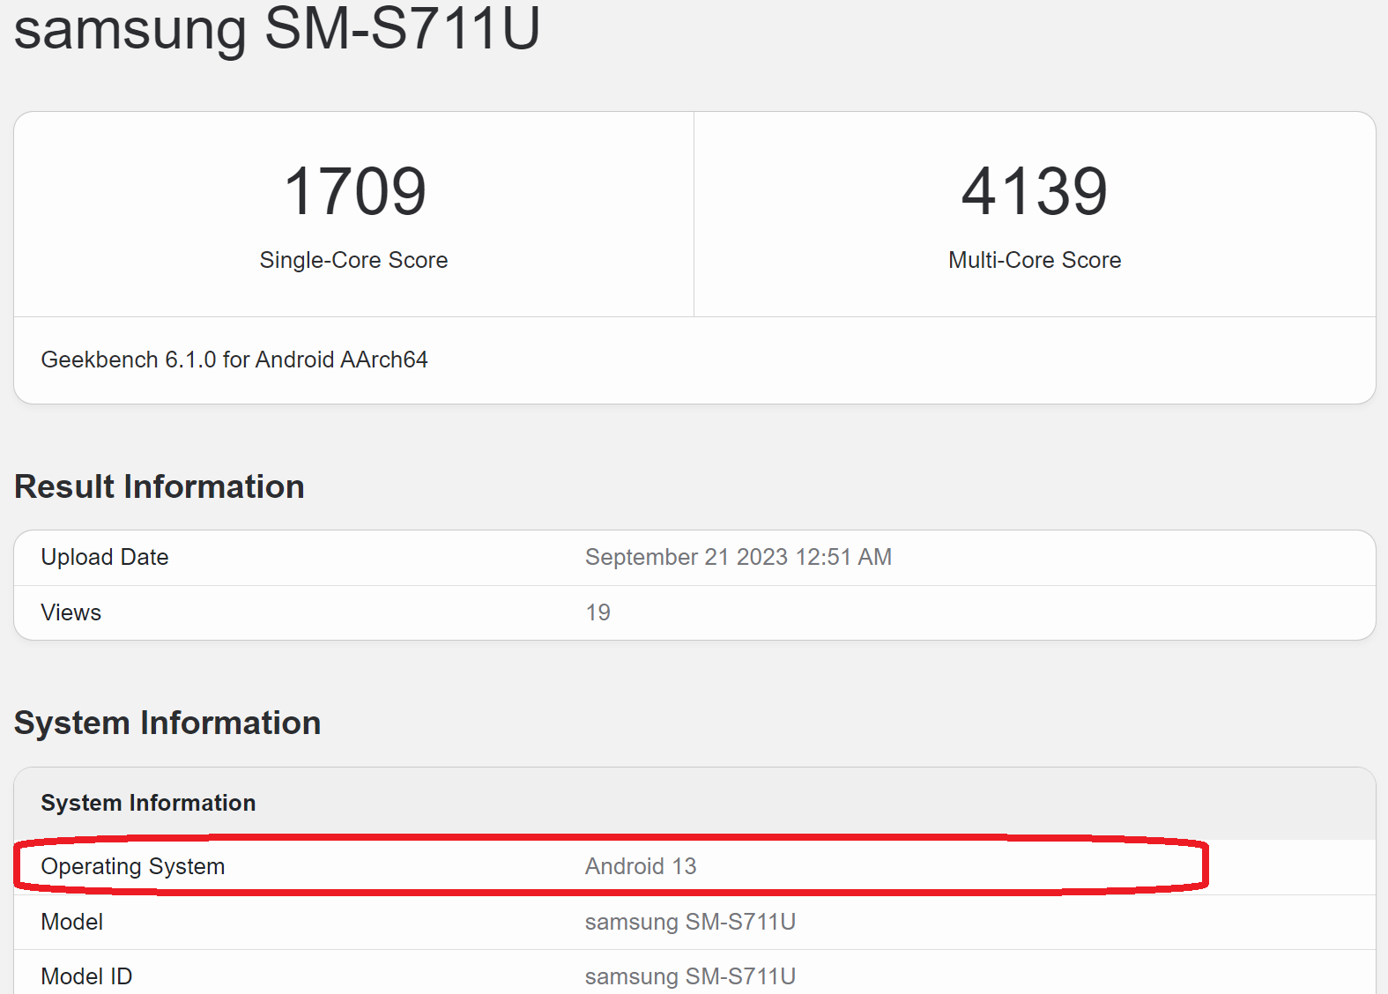
Task: Select the Single-Core Score label
Action: tap(353, 260)
